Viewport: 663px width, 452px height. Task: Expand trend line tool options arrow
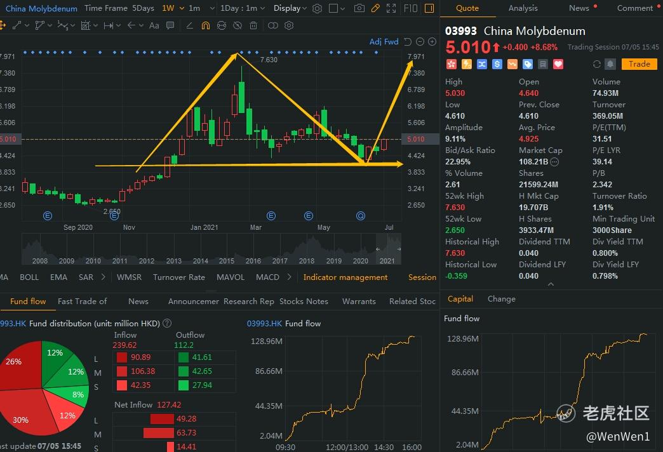[27, 26]
